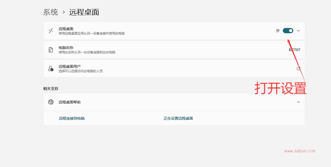The image size is (331, 167).
Task: Click description 使用远程桌面应用从另一设备连接并使用该电脑
Action: click(92, 33)
